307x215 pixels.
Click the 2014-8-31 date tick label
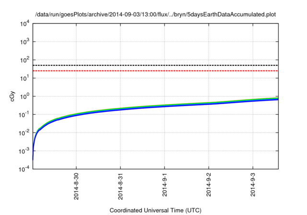[x=120, y=186]
